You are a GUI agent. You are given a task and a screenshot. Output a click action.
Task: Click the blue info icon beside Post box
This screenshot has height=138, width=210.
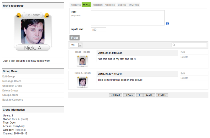pyautogui.click(x=167, y=24)
